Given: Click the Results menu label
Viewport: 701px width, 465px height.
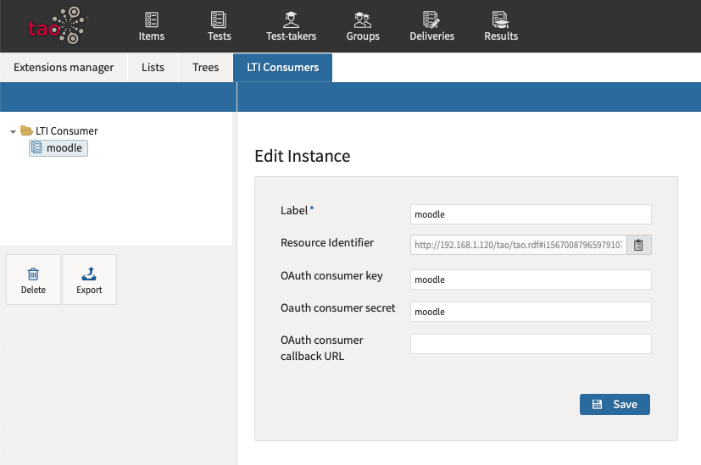Looking at the screenshot, I should pos(501,36).
